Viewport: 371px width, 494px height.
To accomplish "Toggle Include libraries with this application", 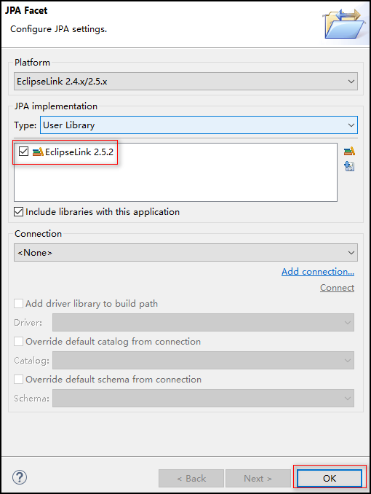I will 19,212.
